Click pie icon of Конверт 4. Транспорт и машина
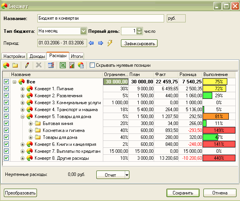The height and width of the screenshot is (201, 240). click(30, 110)
